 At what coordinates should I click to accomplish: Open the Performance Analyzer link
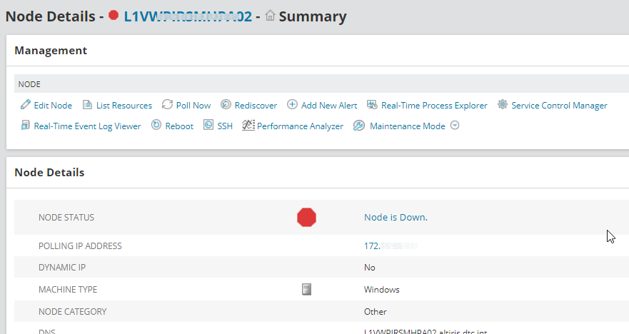300,126
